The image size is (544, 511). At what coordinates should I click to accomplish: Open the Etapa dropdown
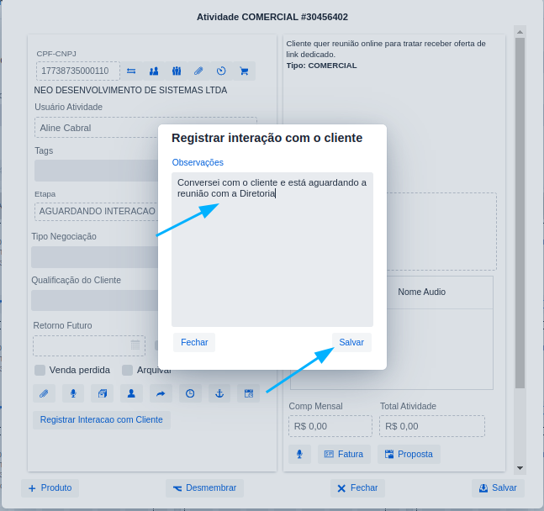pos(97,211)
